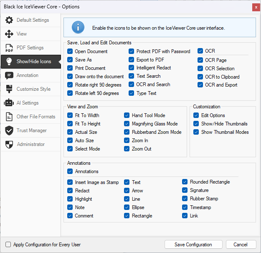Click the PDF file icon in sidebar
The image size is (261, 253).
pyautogui.click(x=9, y=48)
